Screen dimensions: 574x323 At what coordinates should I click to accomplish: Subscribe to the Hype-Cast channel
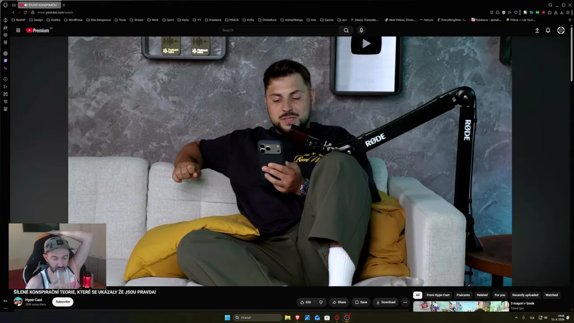63,302
